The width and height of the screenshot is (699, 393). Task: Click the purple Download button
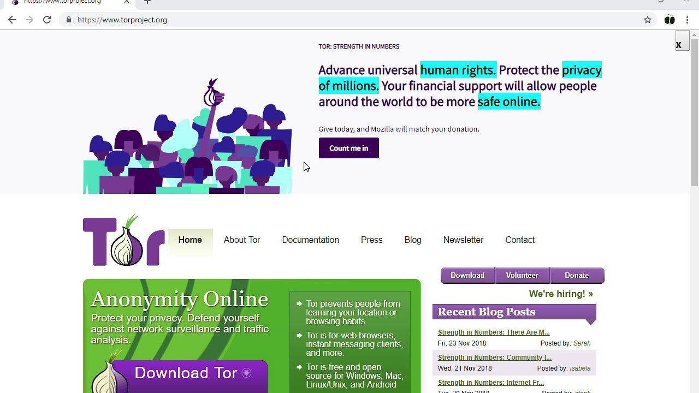[x=467, y=275]
